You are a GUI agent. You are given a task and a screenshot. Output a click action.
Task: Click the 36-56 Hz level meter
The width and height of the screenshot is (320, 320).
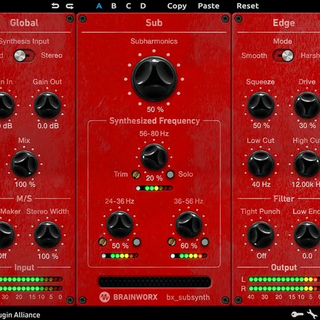pos(189,256)
